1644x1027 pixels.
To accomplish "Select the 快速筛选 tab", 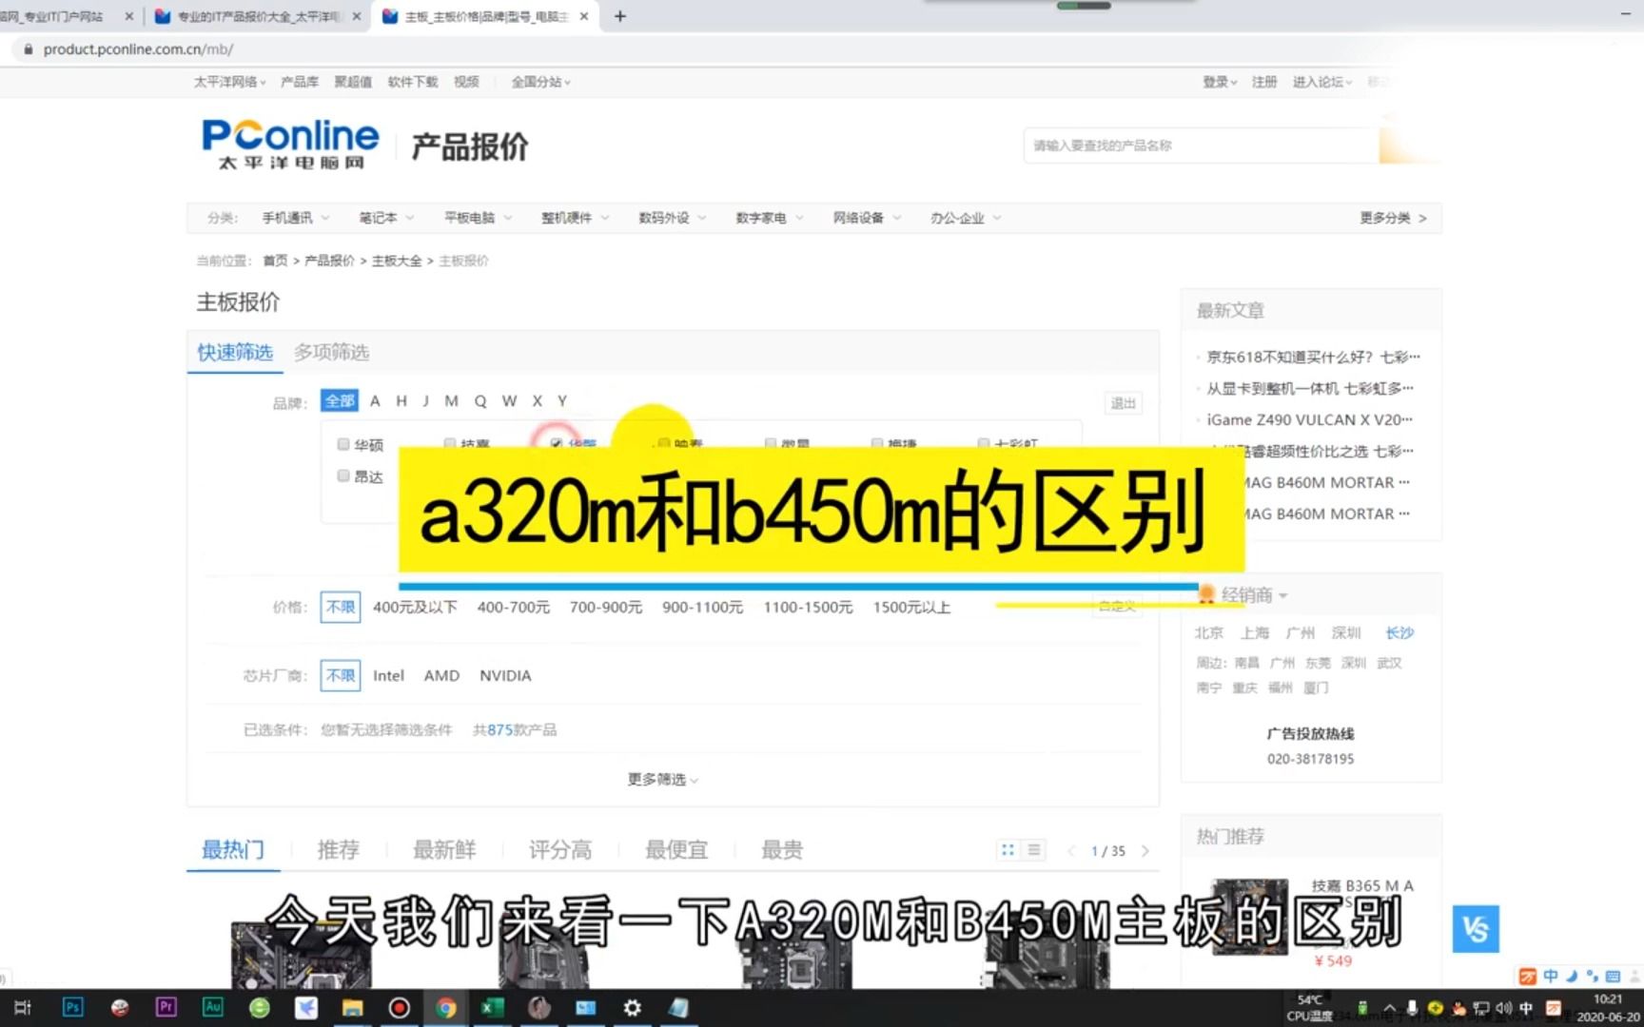I will 235,352.
